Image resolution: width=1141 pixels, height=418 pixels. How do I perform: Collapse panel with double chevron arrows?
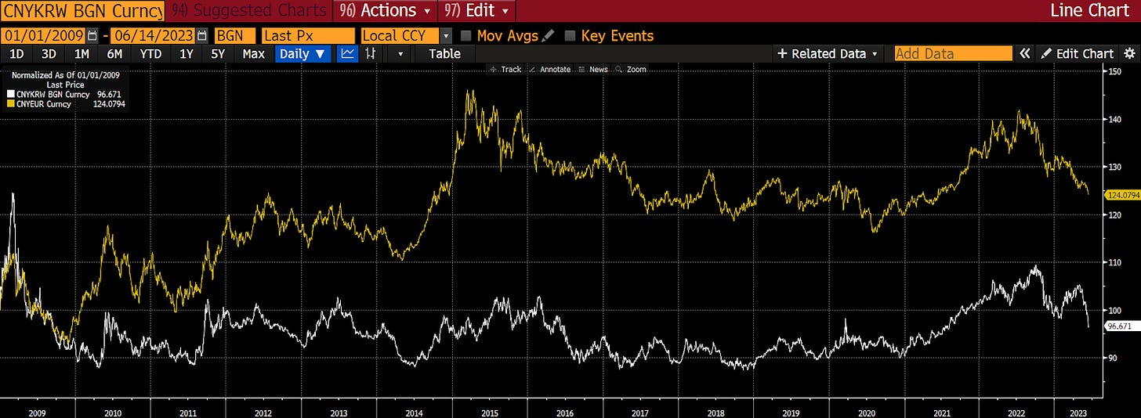coord(1024,53)
